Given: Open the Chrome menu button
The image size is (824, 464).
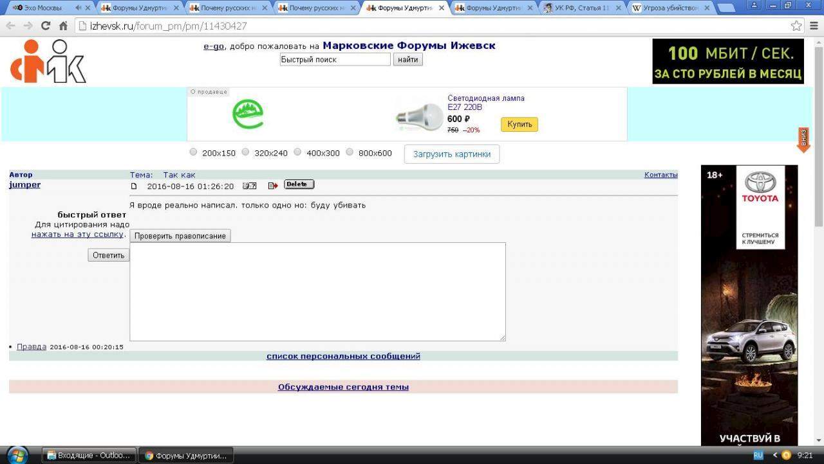Looking at the screenshot, I should pos(814,26).
